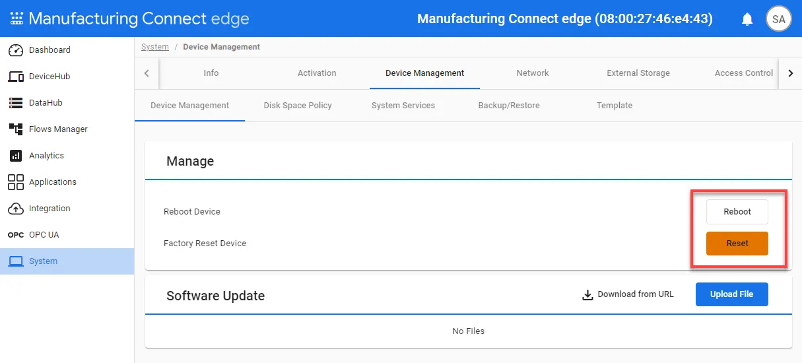
Task: Open the Disk Space Policy sub-tab
Action: pyautogui.click(x=298, y=106)
